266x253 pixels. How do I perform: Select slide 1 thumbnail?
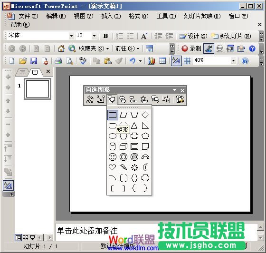coord(38,89)
